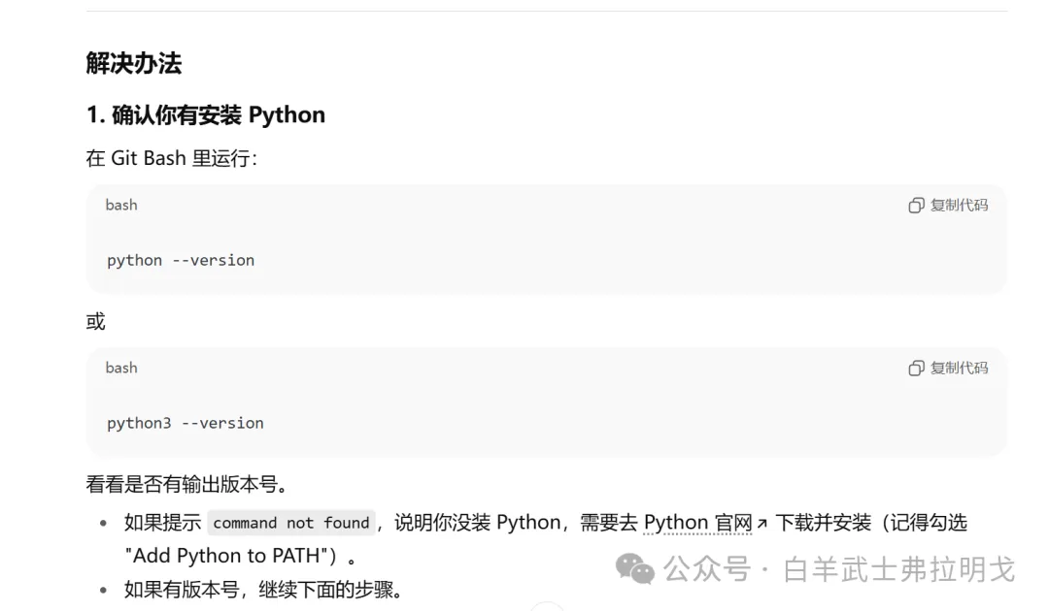Click the 解决办法 heading

(x=134, y=64)
